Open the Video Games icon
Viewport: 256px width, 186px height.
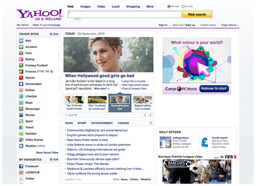pos(21,140)
